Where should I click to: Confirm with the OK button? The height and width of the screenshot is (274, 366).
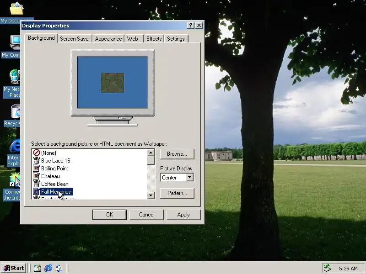pos(109,215)
